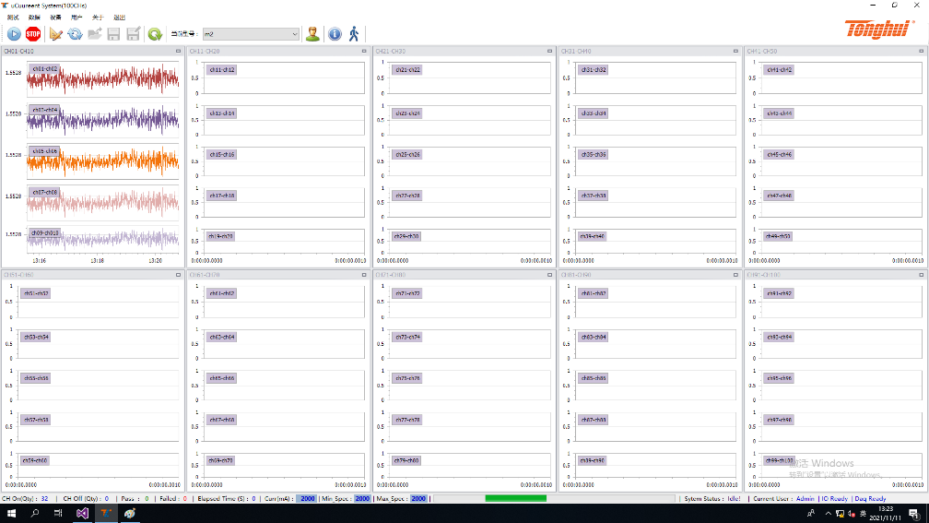Screen dimensions: 929x523
Task: Click the green progress bar in status bar
Action: point(515,498)
